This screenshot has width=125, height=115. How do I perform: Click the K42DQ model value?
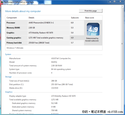(x=54, y=62)
